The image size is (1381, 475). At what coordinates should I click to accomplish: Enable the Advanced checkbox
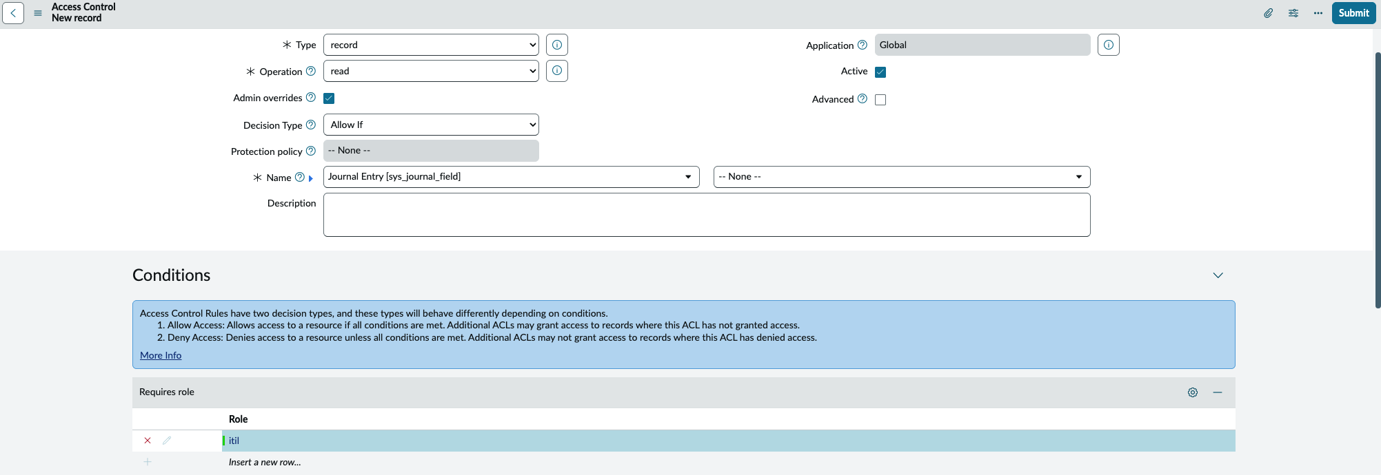880,99
